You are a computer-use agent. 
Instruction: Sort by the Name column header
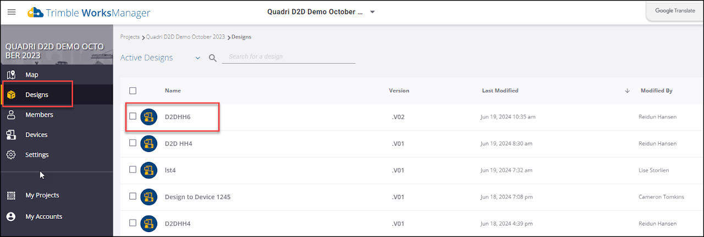(173, 91)
